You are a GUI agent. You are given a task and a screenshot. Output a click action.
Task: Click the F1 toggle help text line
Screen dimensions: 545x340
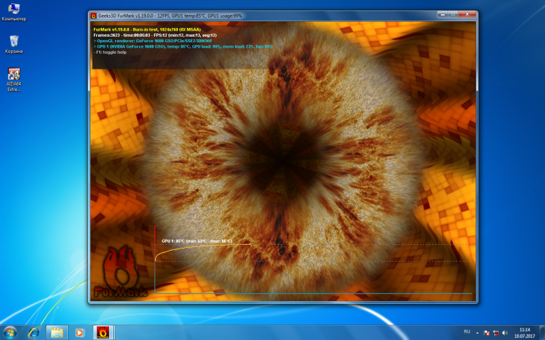pos(113,52)
